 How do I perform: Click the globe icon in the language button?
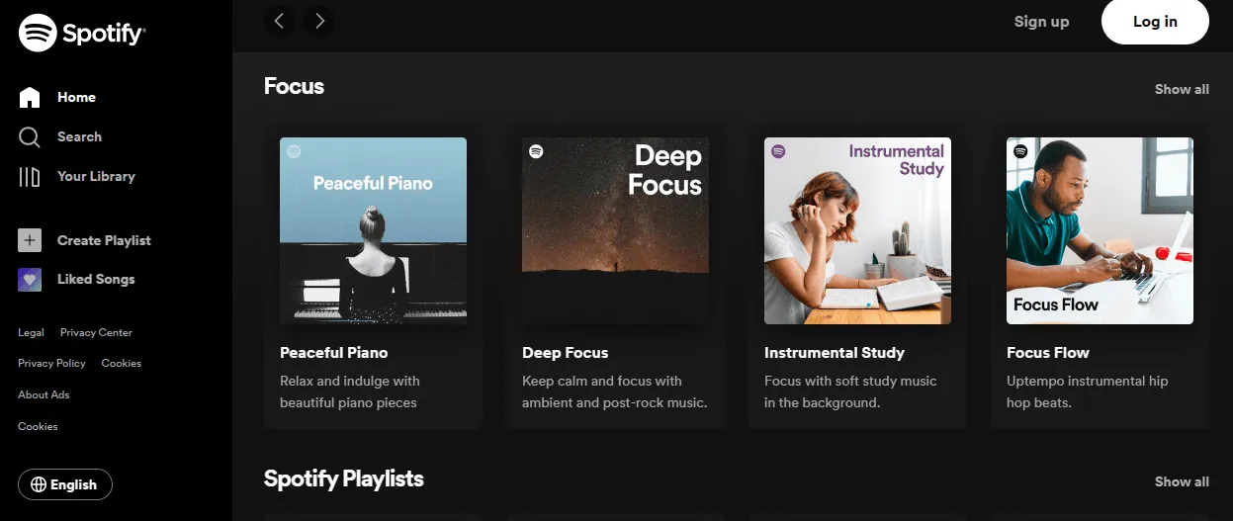coord(39,484)
